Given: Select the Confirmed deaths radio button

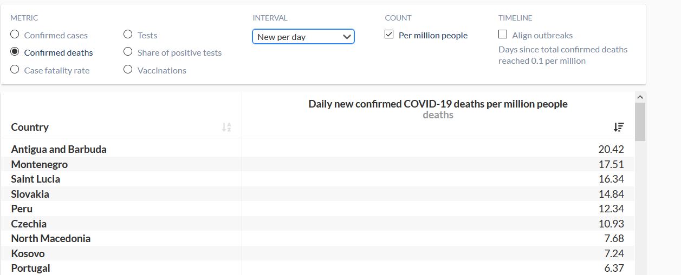Looking at the screenshot, I should (15, 52).
